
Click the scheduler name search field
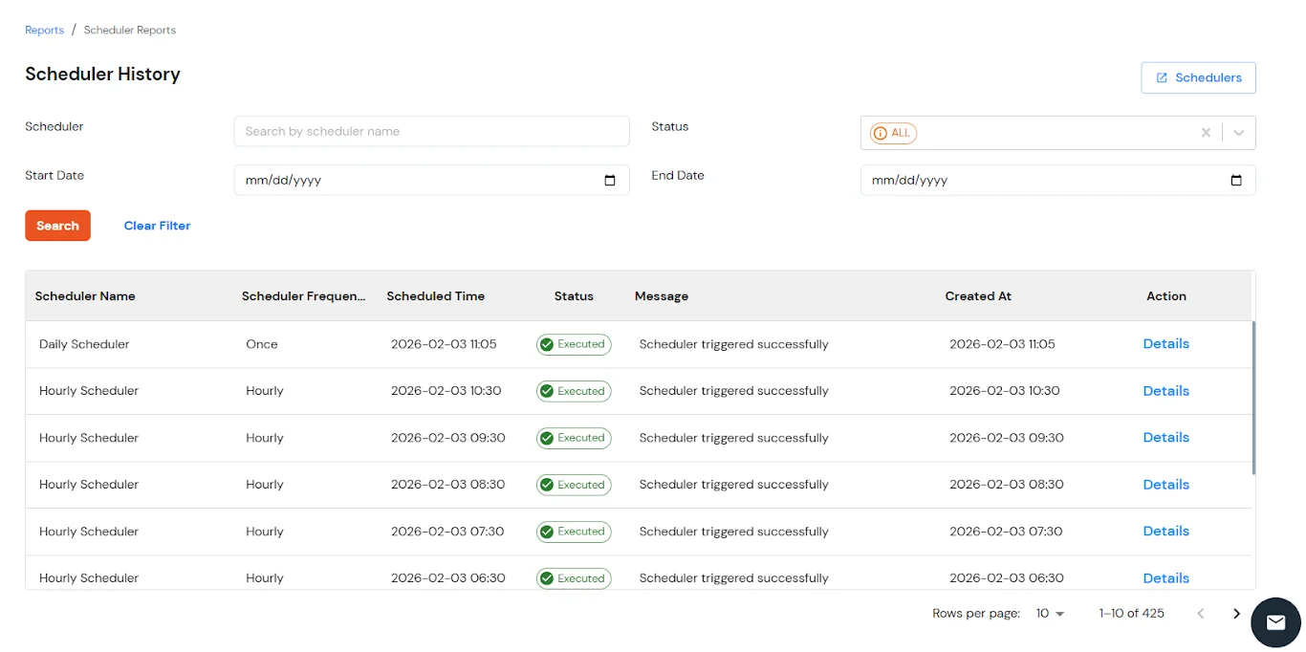[431, 131]
